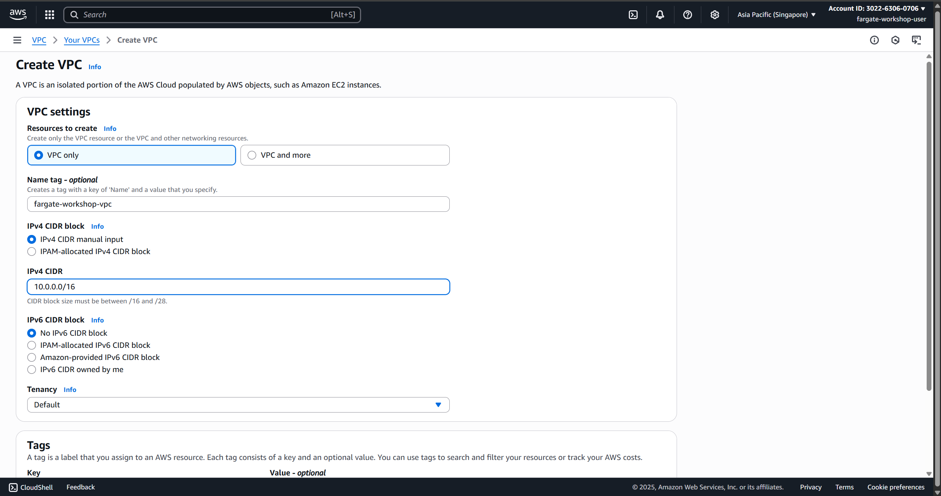Click CloudShell icon in footer

point(13,487)
